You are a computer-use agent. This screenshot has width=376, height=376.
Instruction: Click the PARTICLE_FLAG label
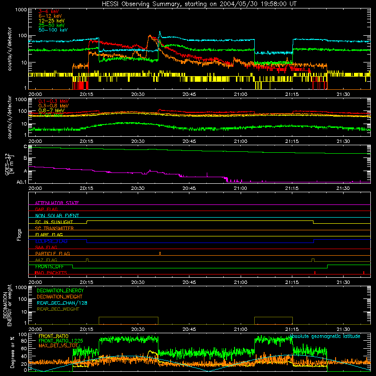[x=53, y=253]
